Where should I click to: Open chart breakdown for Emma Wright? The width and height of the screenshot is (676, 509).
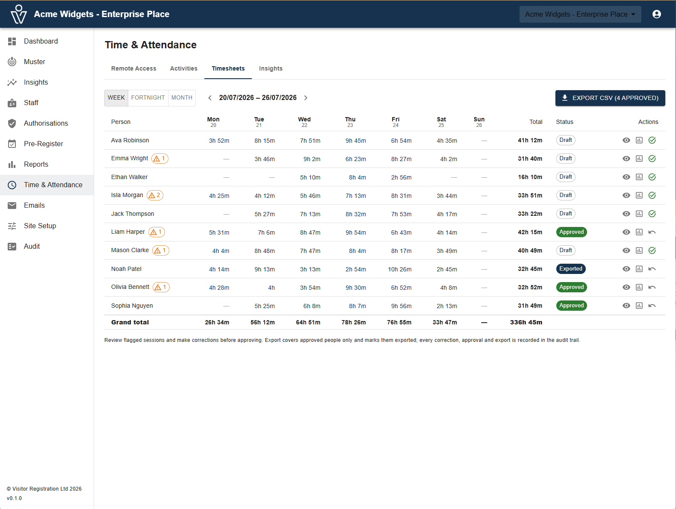(x=639, y=159)
